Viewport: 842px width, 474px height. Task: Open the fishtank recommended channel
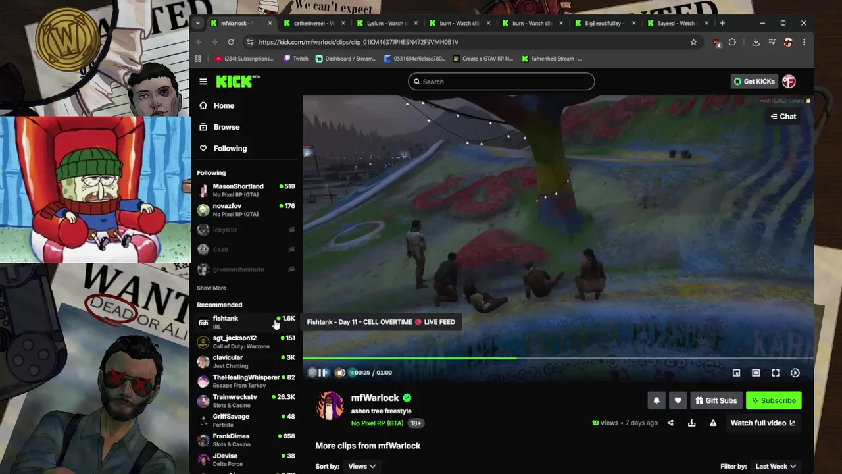[247, 322]
